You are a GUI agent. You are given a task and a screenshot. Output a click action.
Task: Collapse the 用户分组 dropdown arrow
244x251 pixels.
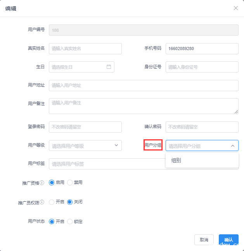[233, 146]
